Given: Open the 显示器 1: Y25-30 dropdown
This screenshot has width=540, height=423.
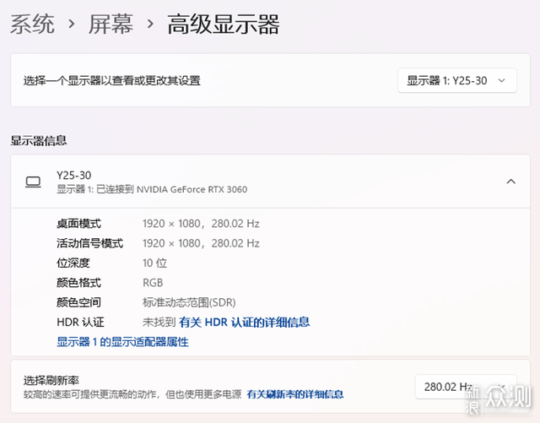Looking at the screenshot, I should click(x=457, y=81).
